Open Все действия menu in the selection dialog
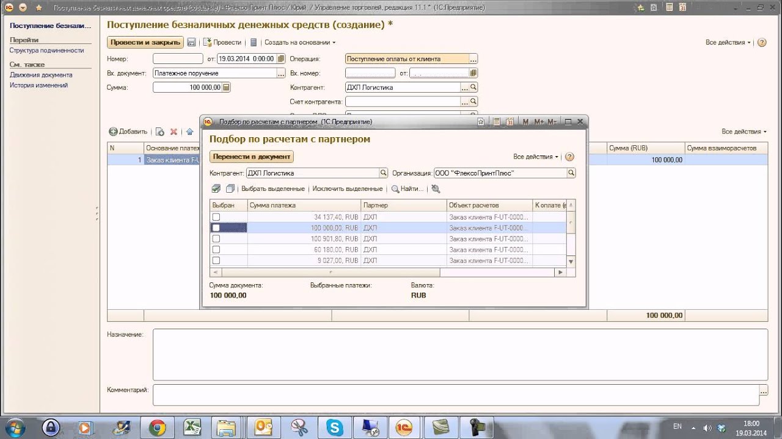782x439 pixels. (536, 157)
